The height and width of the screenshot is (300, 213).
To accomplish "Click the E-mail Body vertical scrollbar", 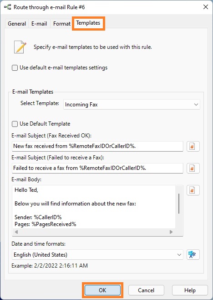I will pyautogui.click(x=179, y=204).
